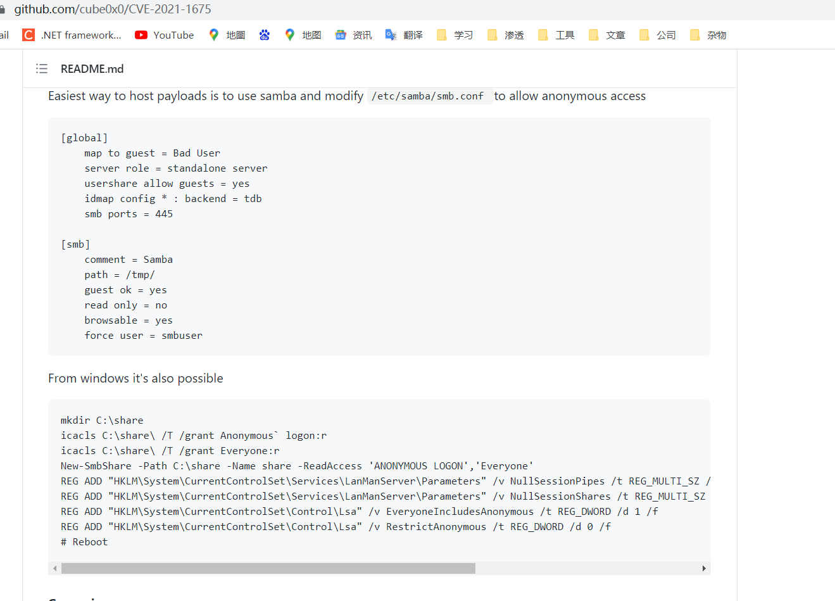Click the REG ADD NullSessionPipes line
This screenshot has width=835, height=601.
coord(386,481)
